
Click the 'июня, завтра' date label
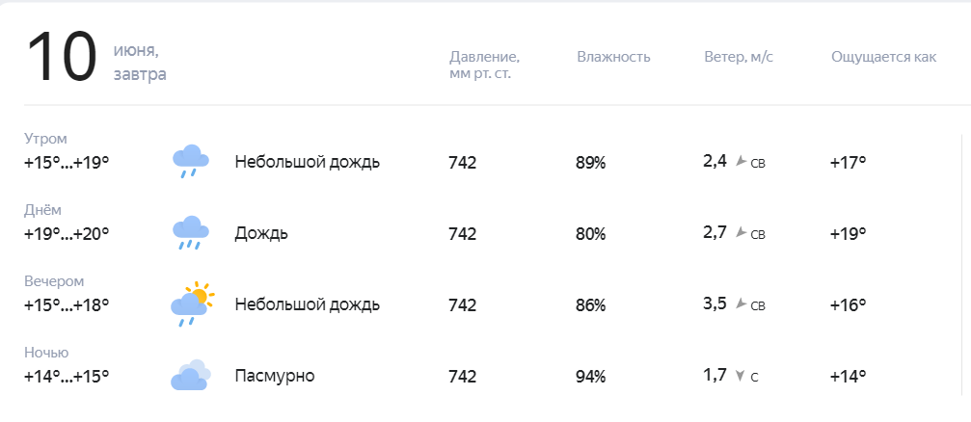140,64
